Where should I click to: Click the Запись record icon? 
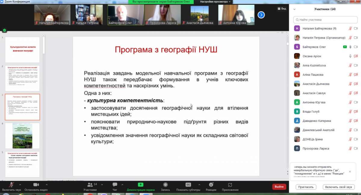tap(165, 185)
